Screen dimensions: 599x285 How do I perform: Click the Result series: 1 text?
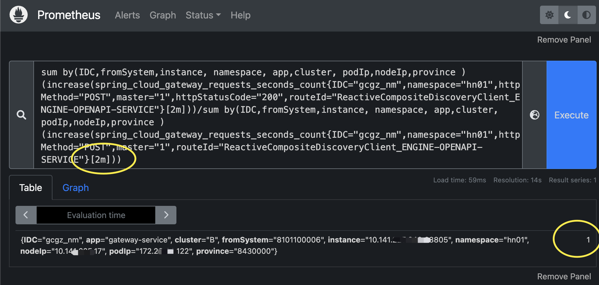pyautogui.click(x=572, y=180)
